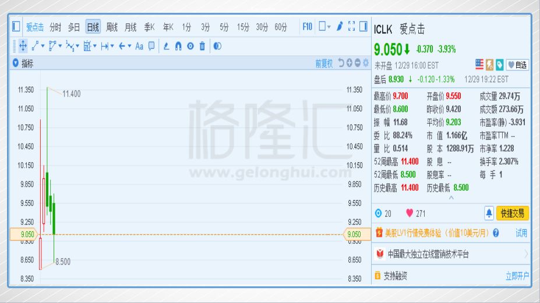Choose the 30分 minute interval
This screenshot has height=303, width=540.
262,27
